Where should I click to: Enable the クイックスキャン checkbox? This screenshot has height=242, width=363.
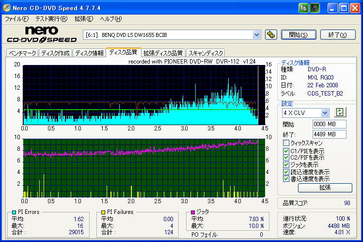[286, 143]
